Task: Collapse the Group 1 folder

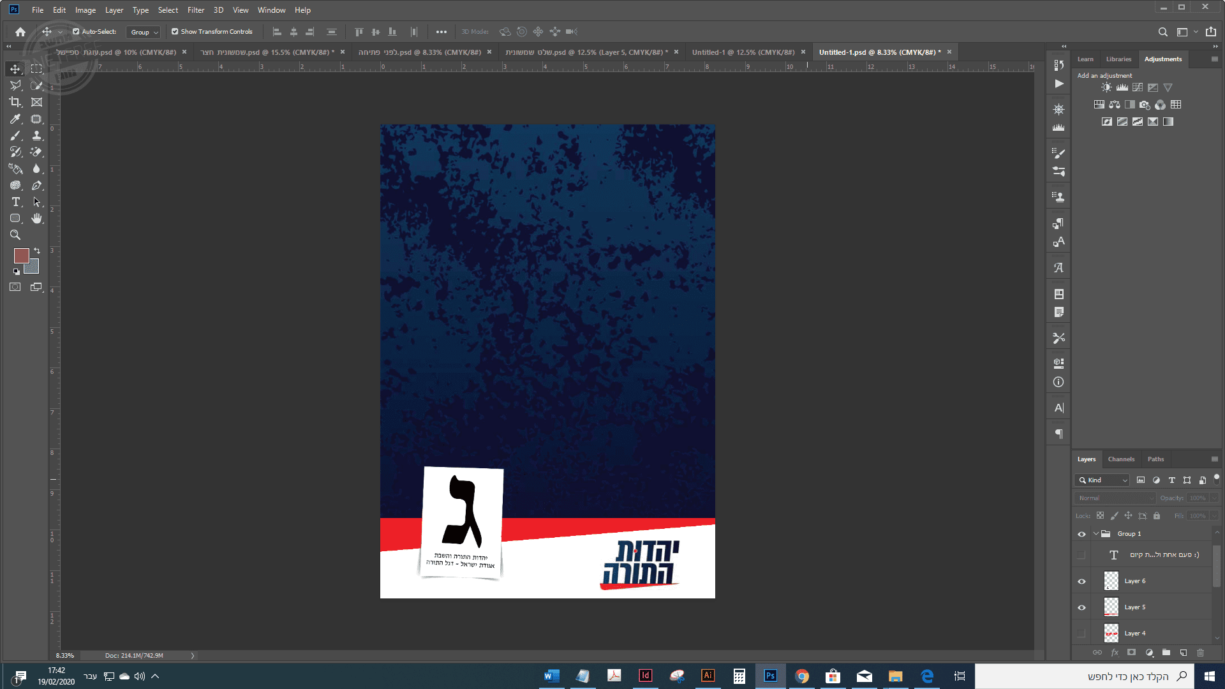Action: pyautogui.click(x=1095, y=534)
